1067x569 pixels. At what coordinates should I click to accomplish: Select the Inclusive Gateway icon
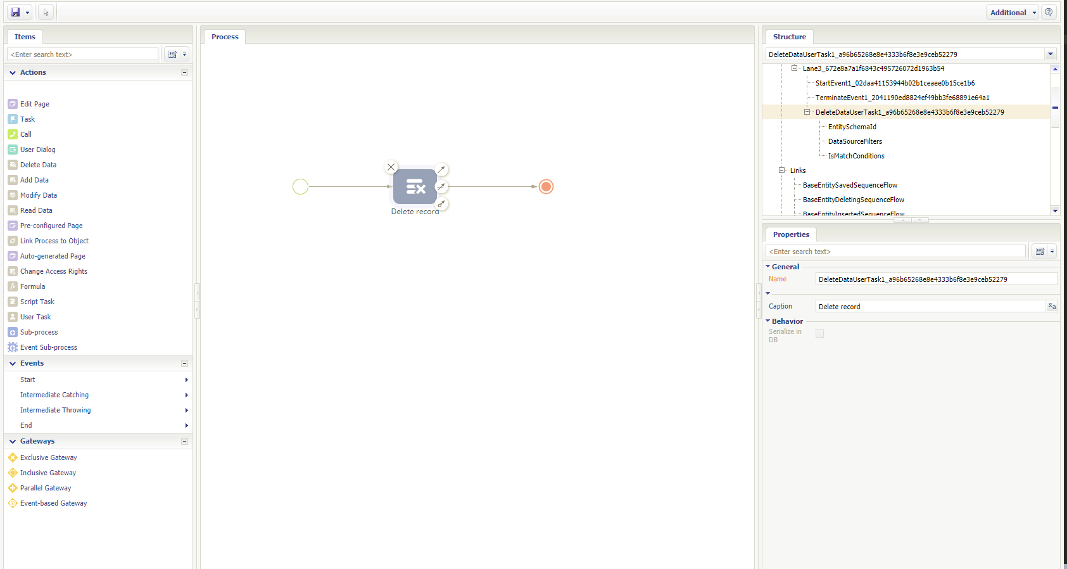[13, 473]
